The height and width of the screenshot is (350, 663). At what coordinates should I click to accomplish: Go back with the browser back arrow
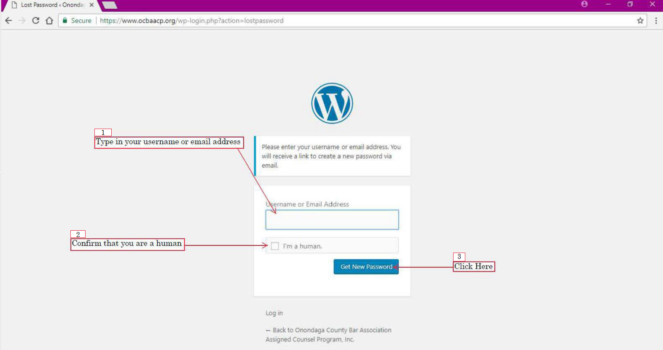(8, 21)
